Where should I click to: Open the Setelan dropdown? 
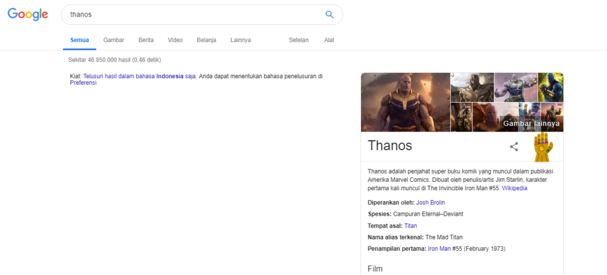coord(299,40)
